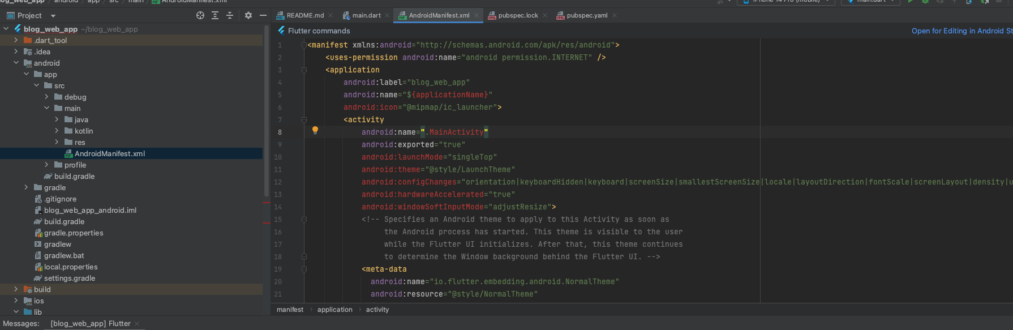This screenshot has width=1013, height=330.
Task: Click the Collapse All icon in Project panel
Action: (x=230, y=15)
